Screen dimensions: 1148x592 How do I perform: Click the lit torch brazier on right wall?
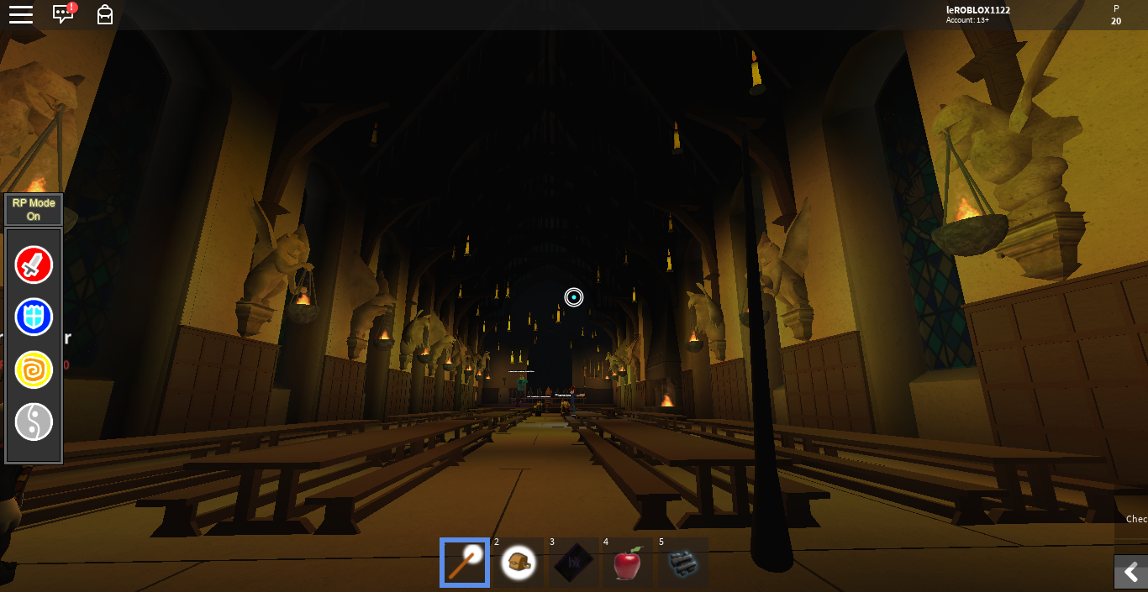[969, 223]
